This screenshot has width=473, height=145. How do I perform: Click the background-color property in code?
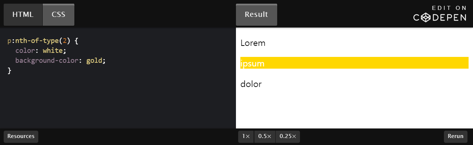[x=47, y=61]
